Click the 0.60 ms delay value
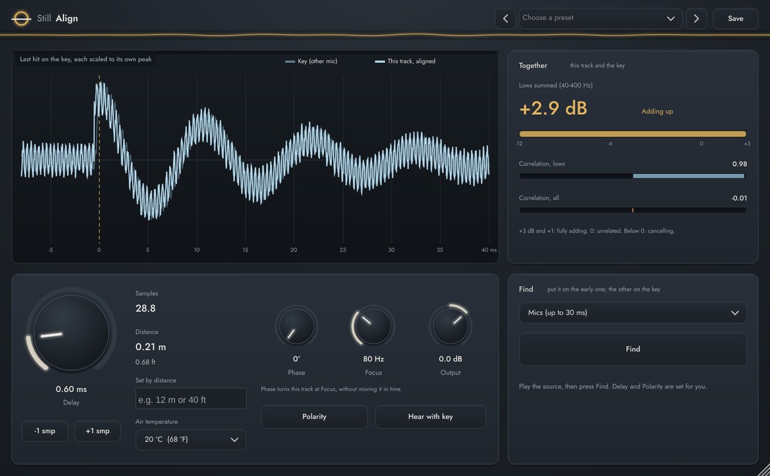The width and height of the screenshot is (770, 476). 71,389
